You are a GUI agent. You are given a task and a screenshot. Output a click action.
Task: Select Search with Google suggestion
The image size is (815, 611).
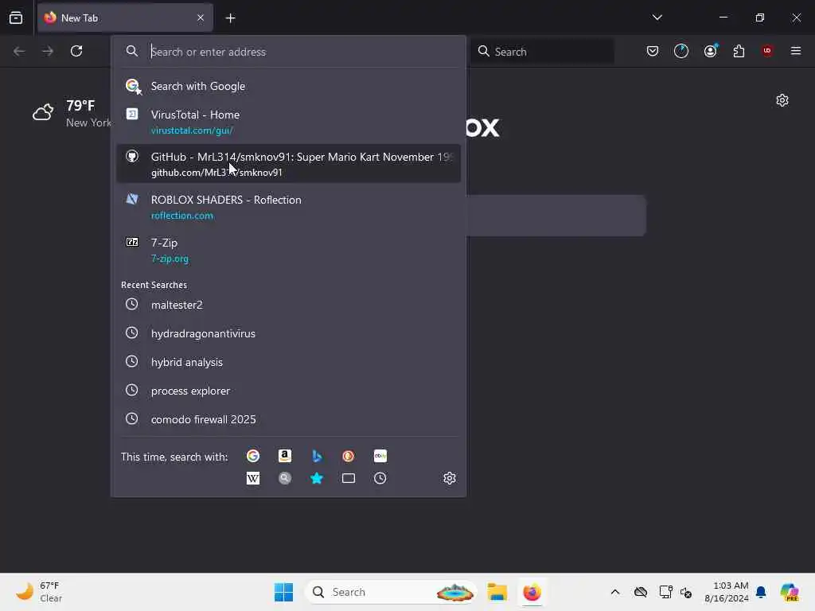(x=288, y=86)
